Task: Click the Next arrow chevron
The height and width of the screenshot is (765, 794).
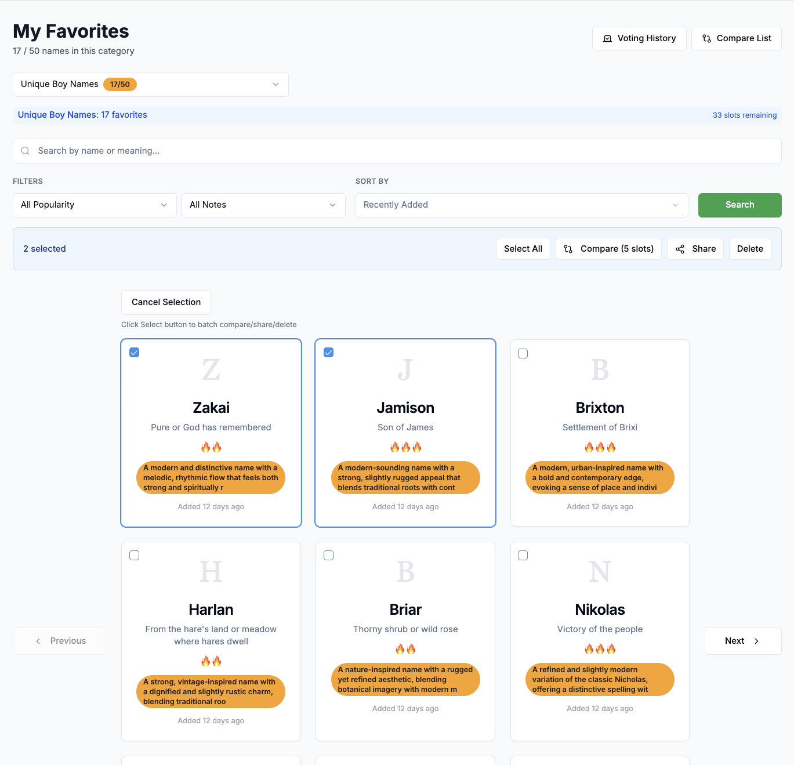Action: pos(757,641)
